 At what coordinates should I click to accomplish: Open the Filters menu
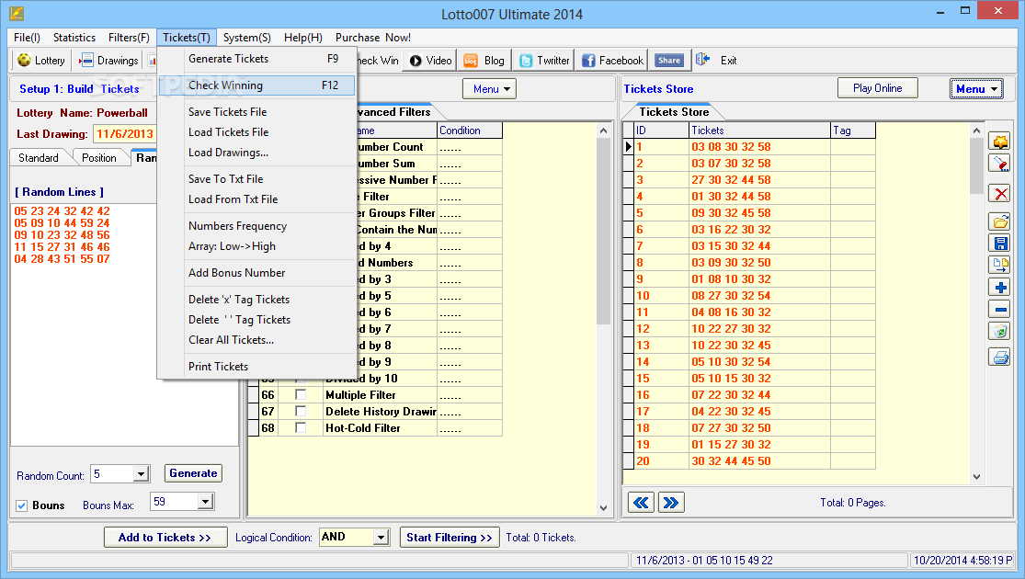(129, 38)
